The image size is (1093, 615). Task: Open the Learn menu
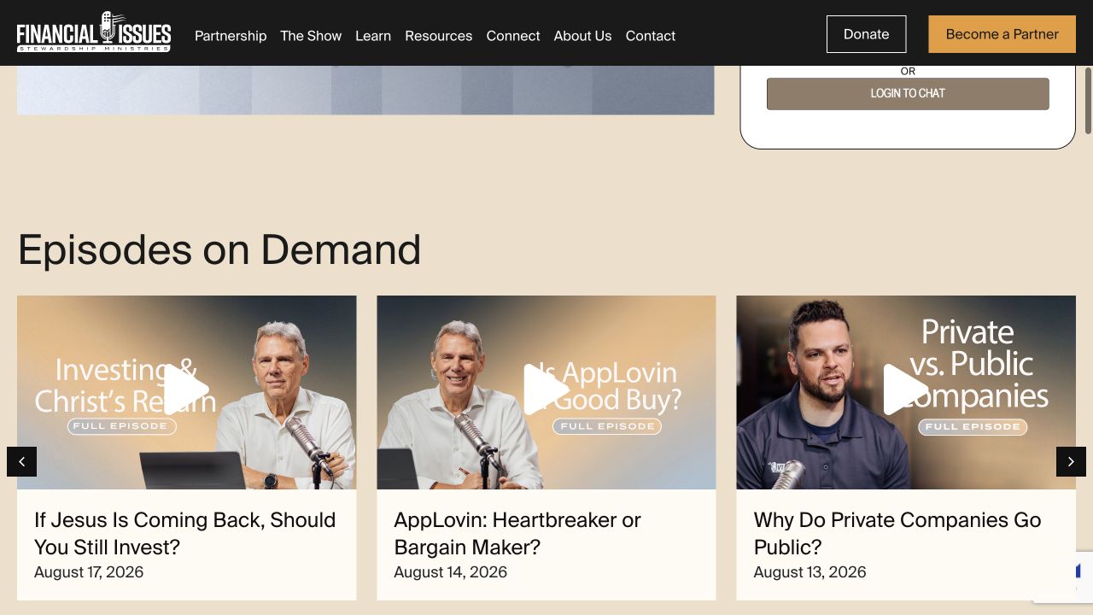(x=373, y=36)
